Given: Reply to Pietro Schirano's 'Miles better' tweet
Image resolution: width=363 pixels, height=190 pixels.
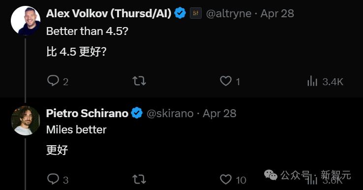Looking at the screenshot, I should [53, 179].
